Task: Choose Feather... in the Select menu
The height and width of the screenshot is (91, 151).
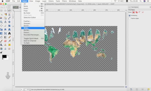Action: tap(33, 21)
